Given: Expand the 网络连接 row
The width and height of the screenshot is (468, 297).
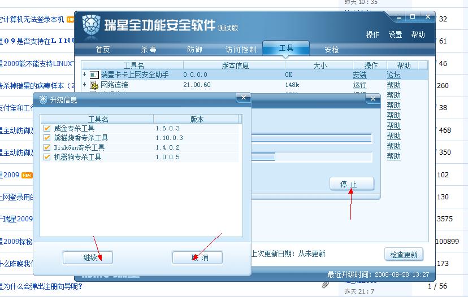Looking at the screenshot, I should (x=85, y=85).
